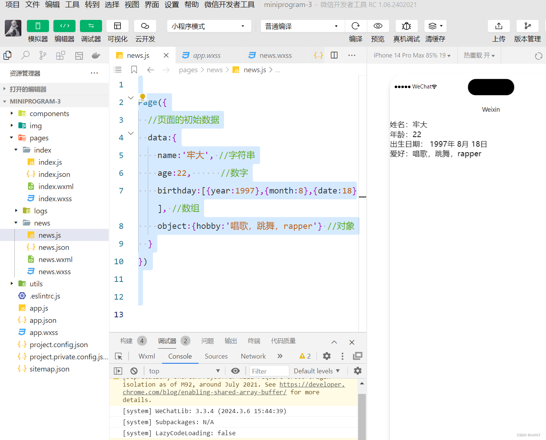
Task: Open the Code Quality tab
Action: pos(283,341)
